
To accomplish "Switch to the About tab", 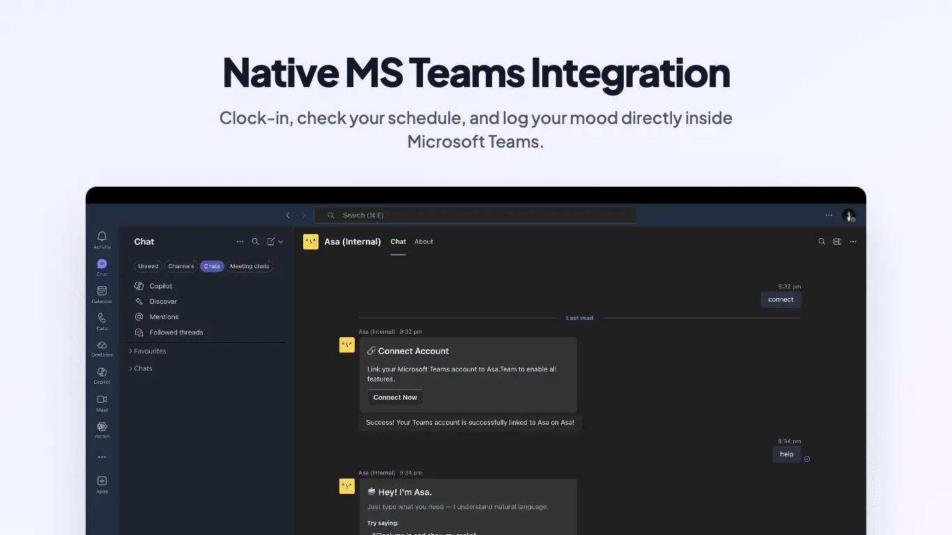I will [x=424, y=242].
